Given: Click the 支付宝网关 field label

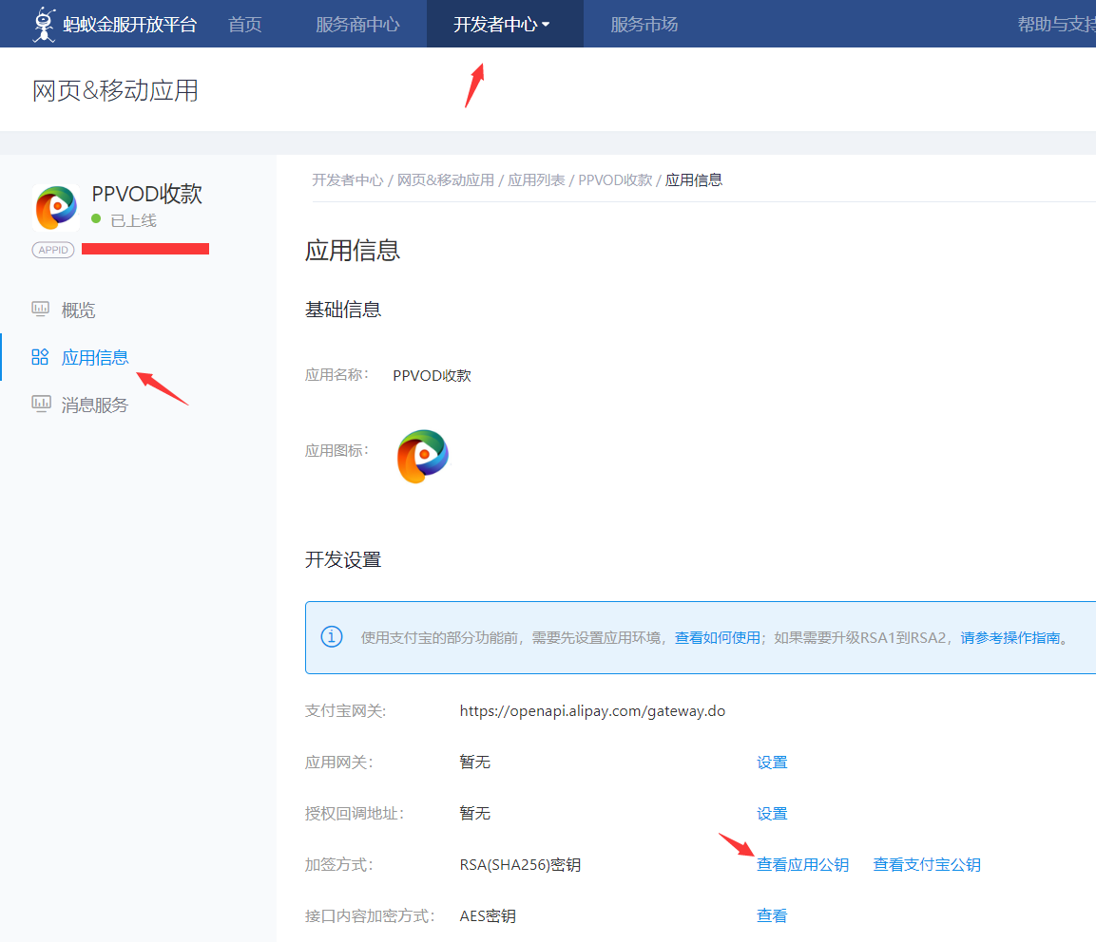Looking at the screenshot, I should pyautogui.click(x=345, y=711).
